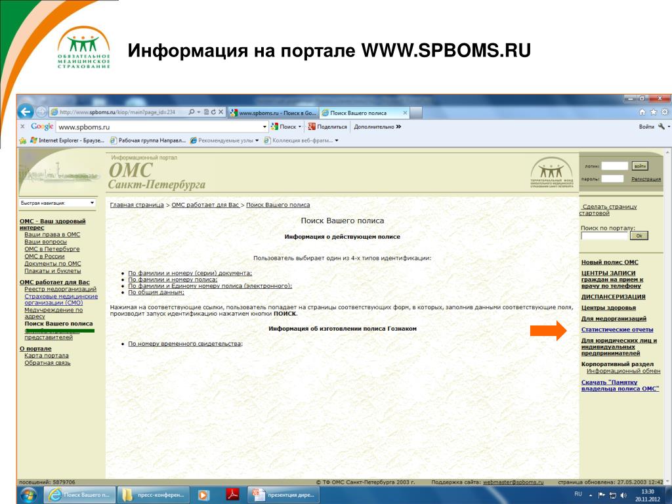Click Войти on Google Toolbar
The height and width of the screenshot is (504, 672).
646,127
